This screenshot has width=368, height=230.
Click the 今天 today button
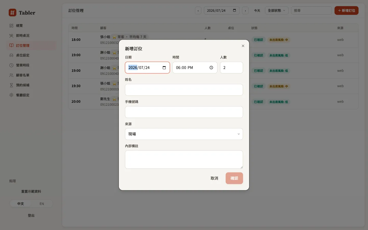tap(257, 10)
